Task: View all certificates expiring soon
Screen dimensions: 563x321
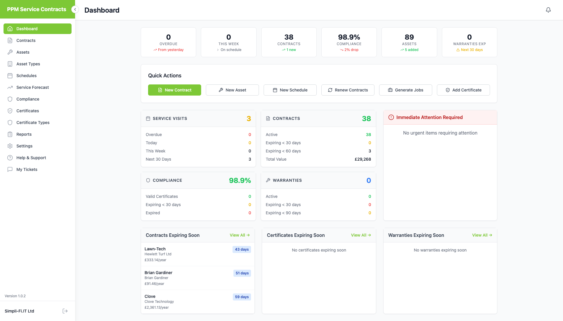Action: (x=361, y=235)
